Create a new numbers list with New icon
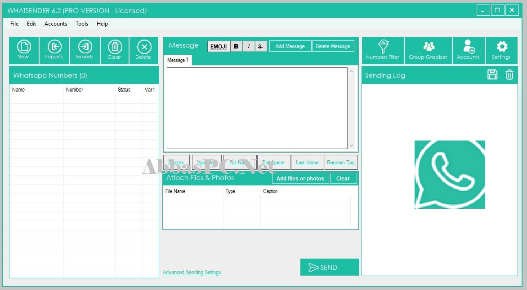Screen dimensions: 527x290 point(24,50)
